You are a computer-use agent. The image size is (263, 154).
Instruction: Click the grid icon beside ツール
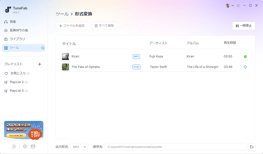click(6, 48)
